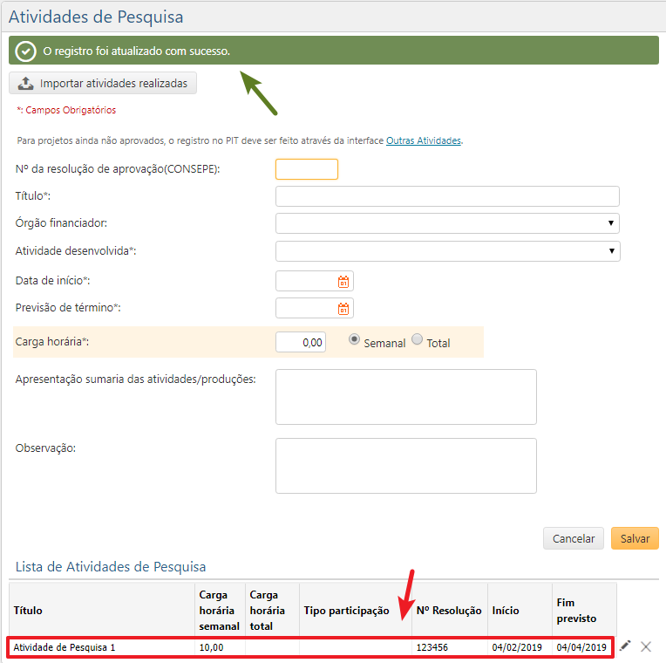Click the Carga horária semanal column header
The width and height of the screenshot is (666, 663).
[220, 611]
